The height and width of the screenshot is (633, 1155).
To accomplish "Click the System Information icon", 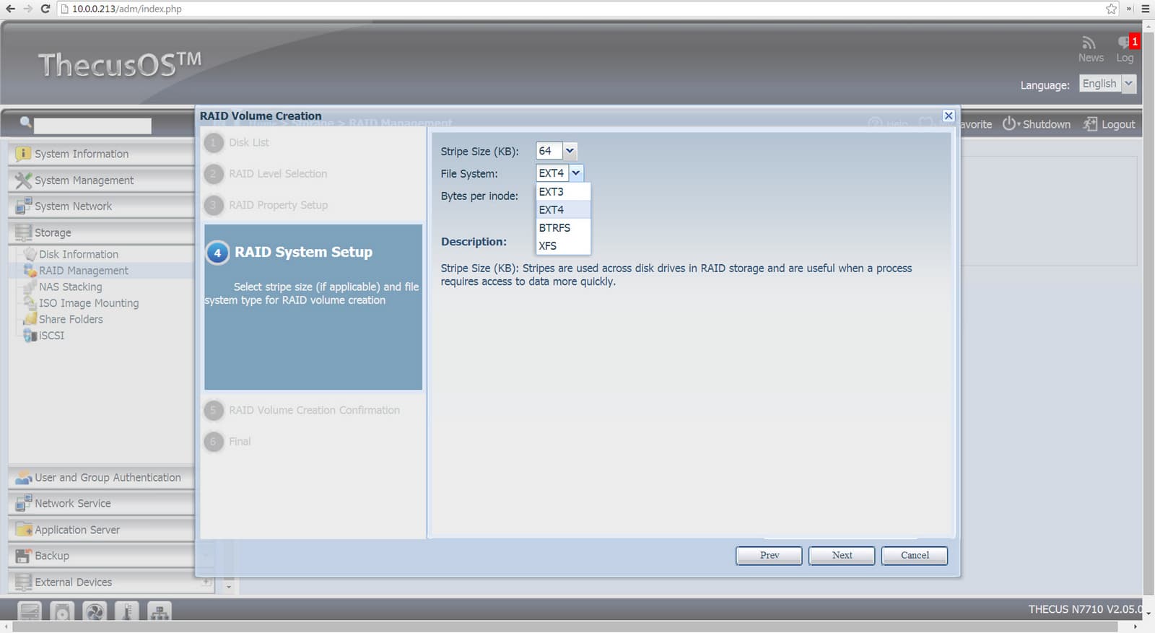I will pyautogui.click(x=23, y=154).
